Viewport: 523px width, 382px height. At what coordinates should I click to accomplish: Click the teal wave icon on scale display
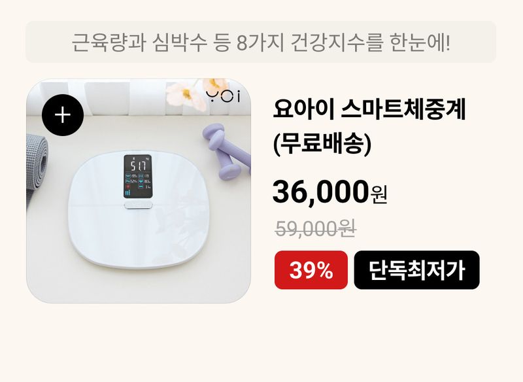tap(127, 175)
